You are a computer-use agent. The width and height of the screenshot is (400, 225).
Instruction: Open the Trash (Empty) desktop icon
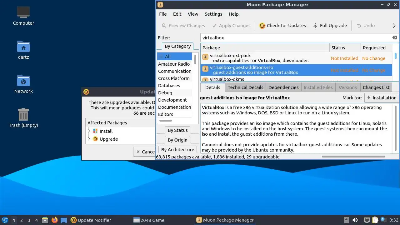point(23,114)
